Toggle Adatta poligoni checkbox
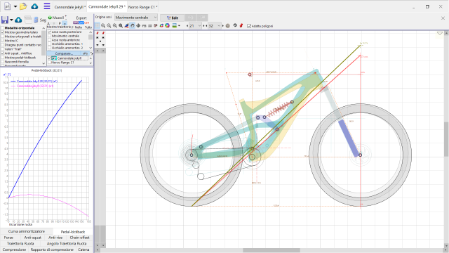 pos(249,26)
